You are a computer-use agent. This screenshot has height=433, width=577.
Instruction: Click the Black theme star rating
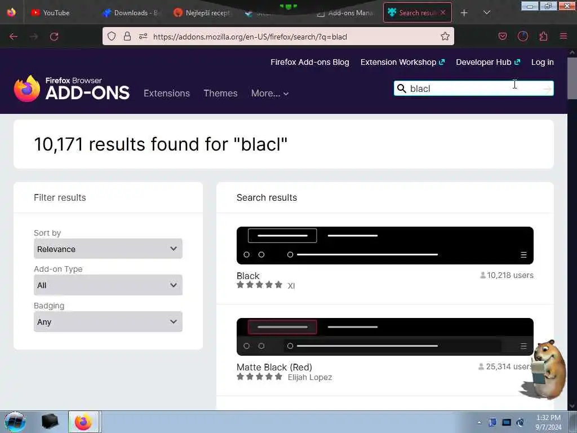(x=259, y=285)
